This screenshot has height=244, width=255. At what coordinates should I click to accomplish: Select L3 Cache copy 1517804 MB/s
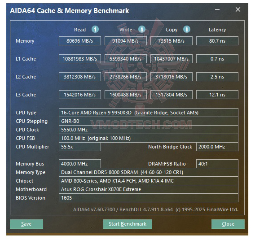coord(171,95)
